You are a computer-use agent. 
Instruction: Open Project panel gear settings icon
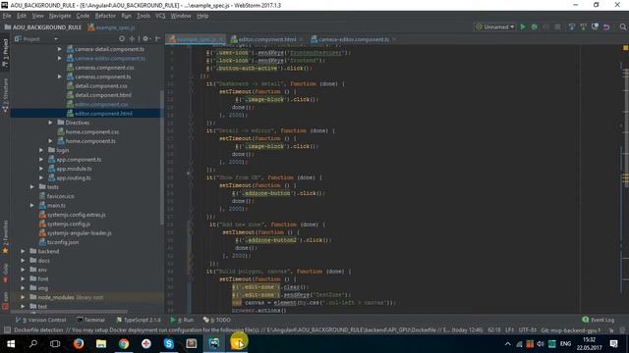(x=145, y=39)
